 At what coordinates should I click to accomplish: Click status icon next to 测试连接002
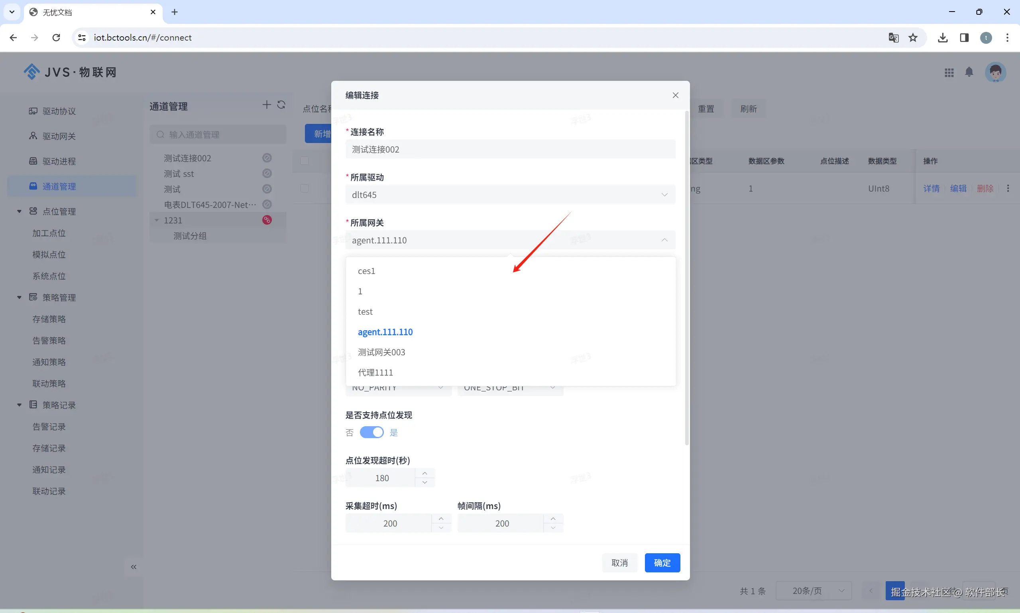point(267,158)
